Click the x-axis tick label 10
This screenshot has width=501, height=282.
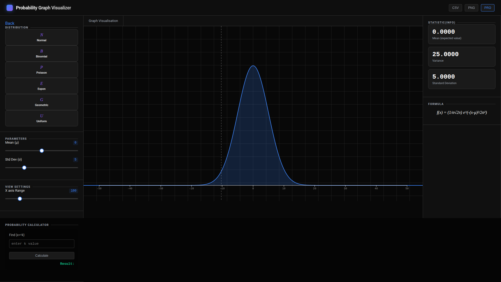tap(284, 189)
